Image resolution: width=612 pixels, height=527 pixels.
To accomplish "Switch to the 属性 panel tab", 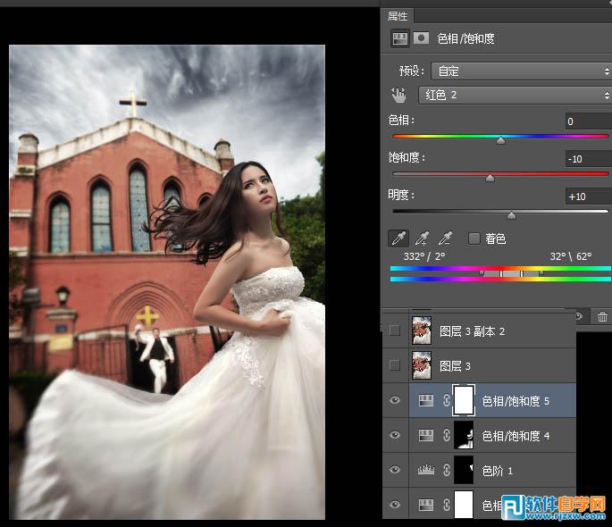I will [x=398, y=16].
